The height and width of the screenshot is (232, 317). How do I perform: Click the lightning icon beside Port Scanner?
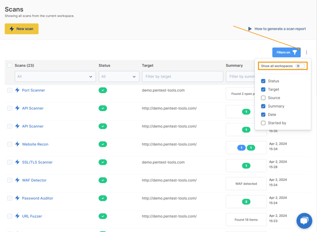coord(18,90)
